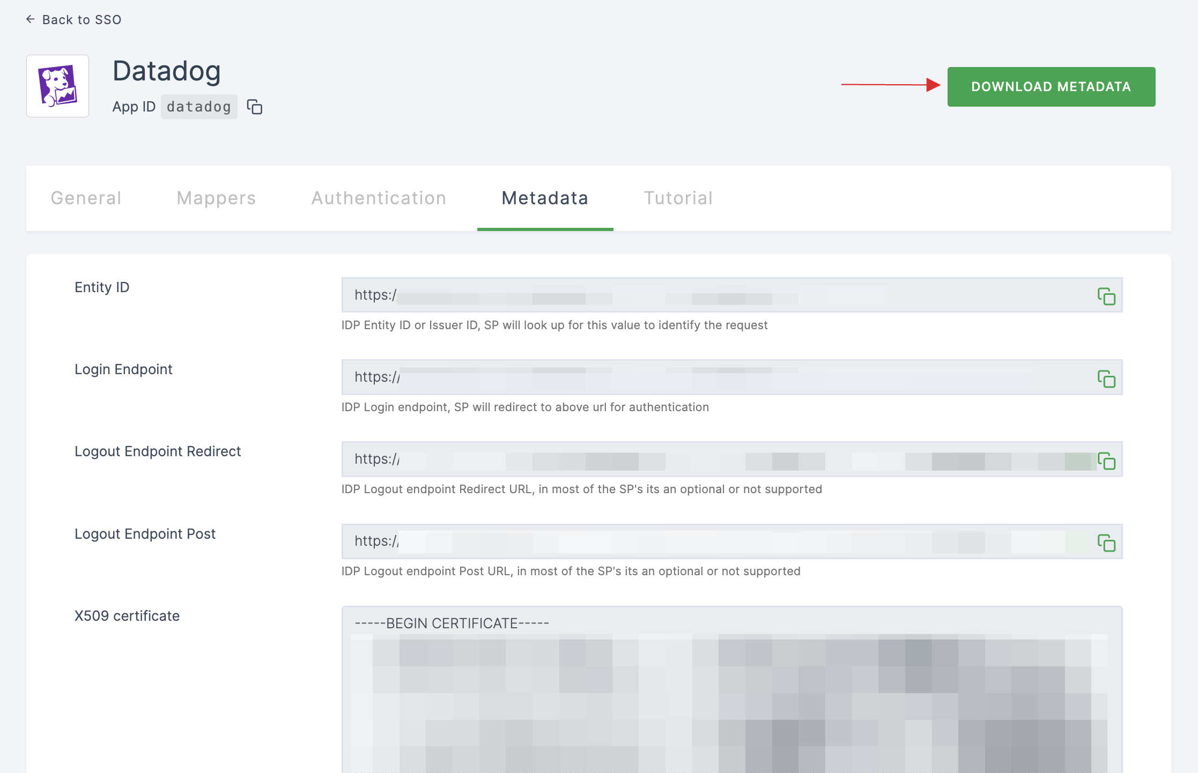Click the Datadog logo thumbnail
This screenshot has height=773, width=1198.
pyautogui.click(x=58, y=86)
